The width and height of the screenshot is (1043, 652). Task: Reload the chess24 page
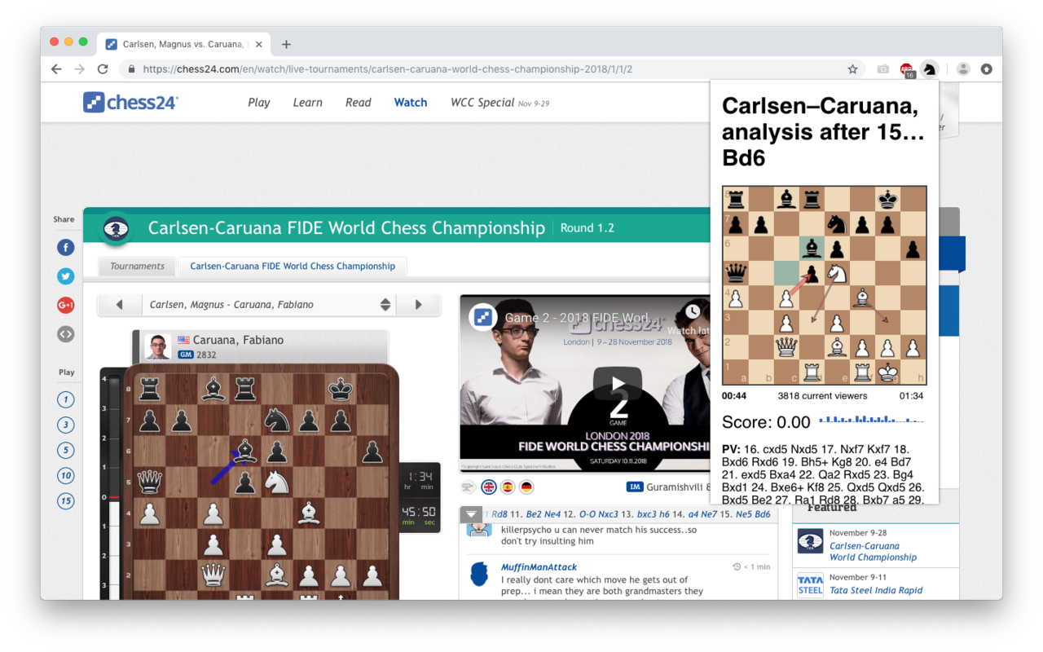click(103, 69)
